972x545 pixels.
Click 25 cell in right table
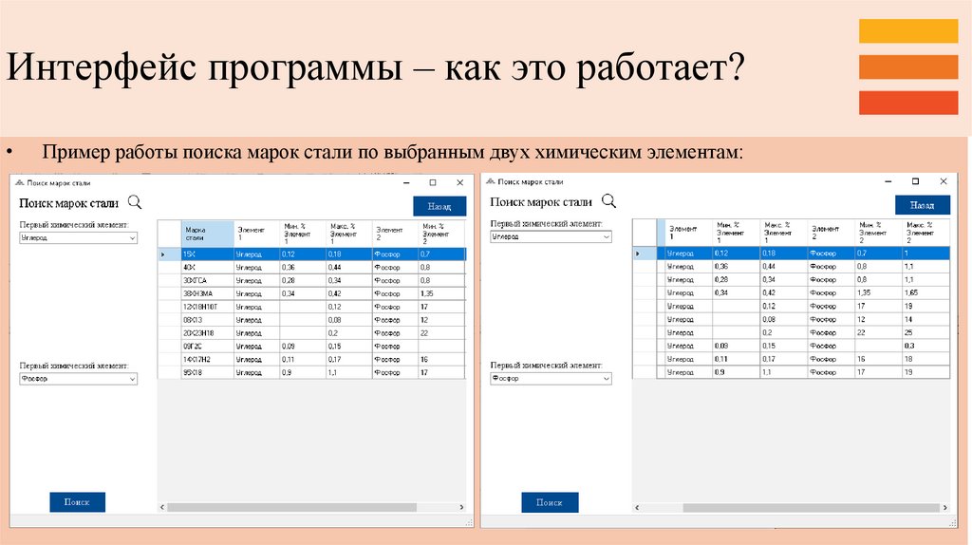[x=926, y=332]
